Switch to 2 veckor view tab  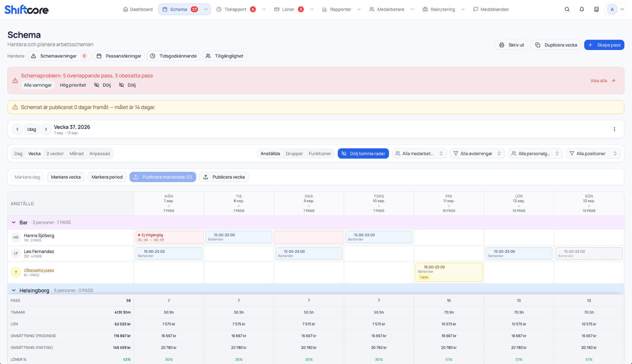point(55,154)
